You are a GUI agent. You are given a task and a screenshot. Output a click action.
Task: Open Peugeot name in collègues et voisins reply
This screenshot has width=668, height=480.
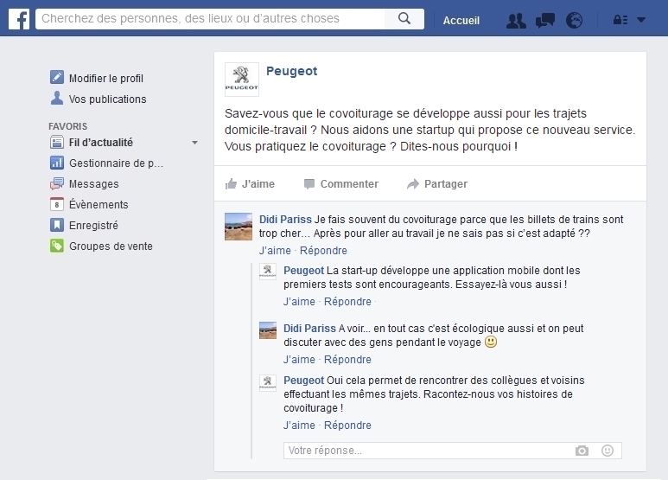303,381
